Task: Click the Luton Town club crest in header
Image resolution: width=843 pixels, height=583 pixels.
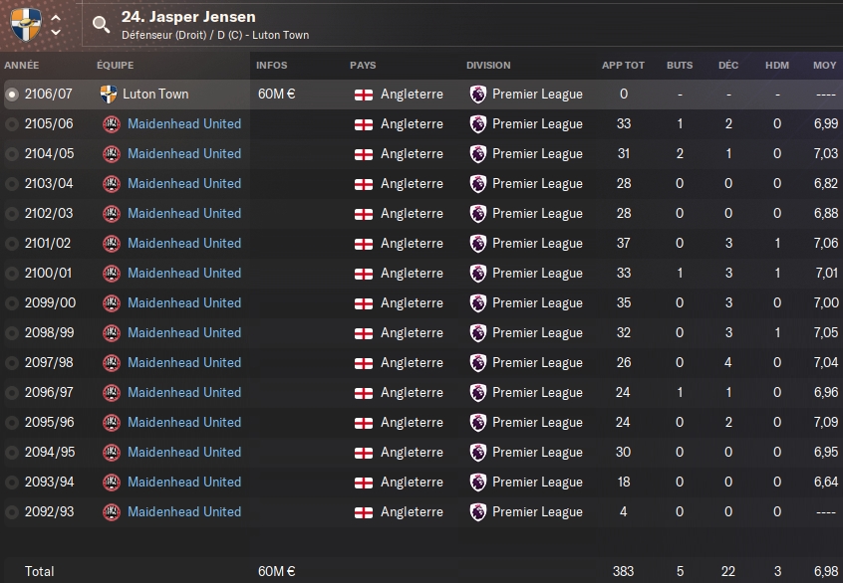Action: 26,25
